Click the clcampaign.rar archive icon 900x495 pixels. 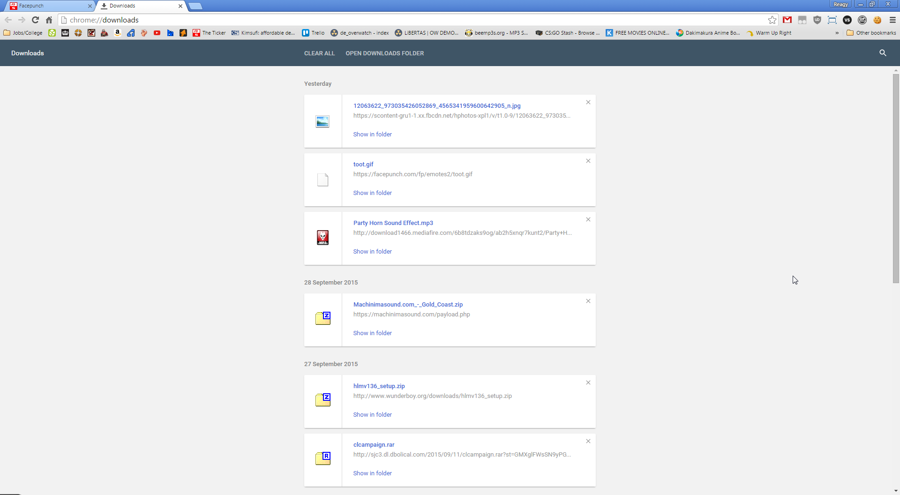click(323, 458)
